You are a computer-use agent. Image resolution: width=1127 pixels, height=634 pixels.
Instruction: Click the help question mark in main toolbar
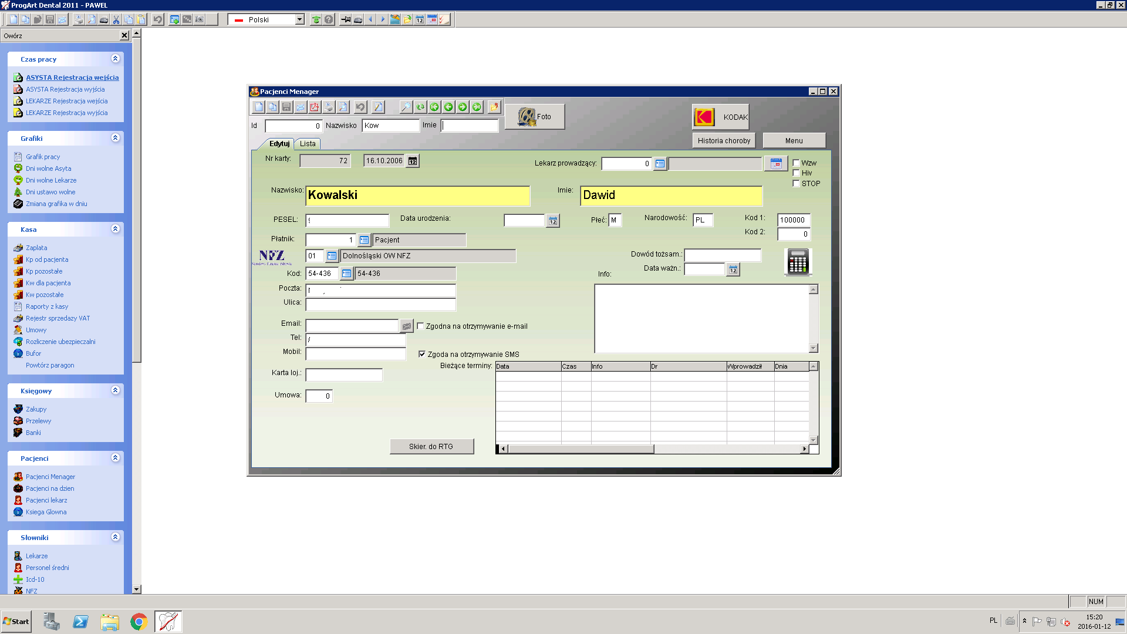(x=329, y=19)
